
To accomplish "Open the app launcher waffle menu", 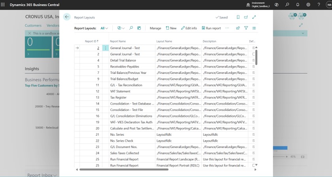I will point(3,4).
